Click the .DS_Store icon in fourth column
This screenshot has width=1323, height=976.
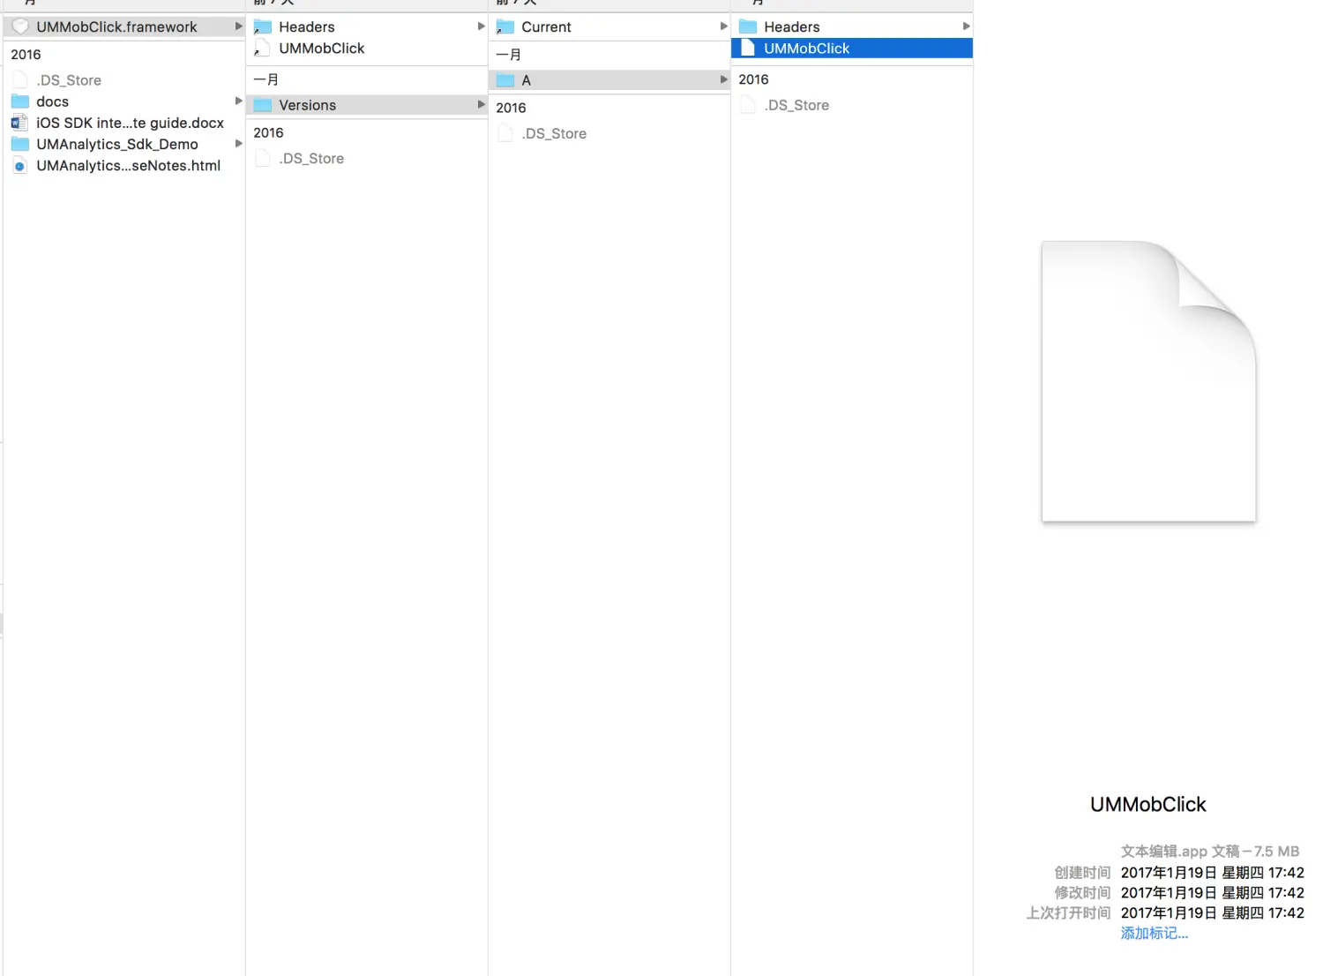[747, 105]
